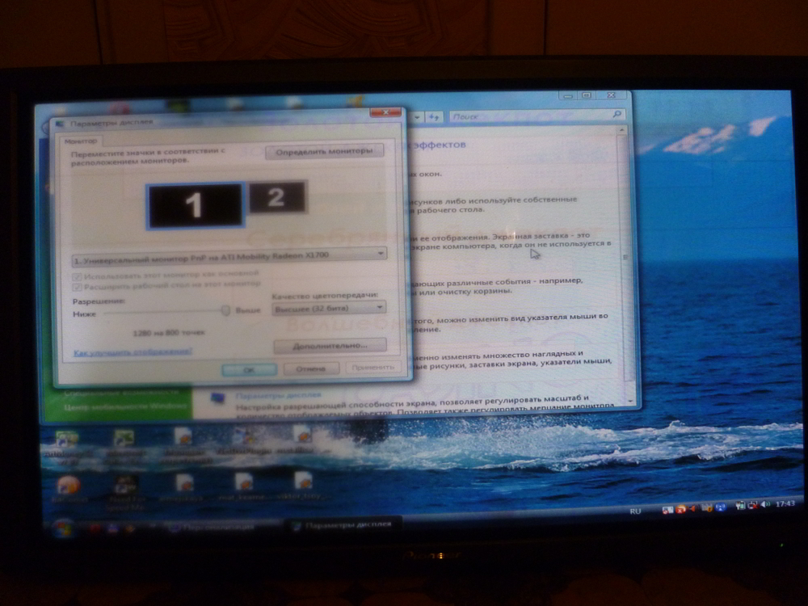Open the Need For Speed desktop shortcut
This screenshot has height=606, width=808.
pos(124,485)
